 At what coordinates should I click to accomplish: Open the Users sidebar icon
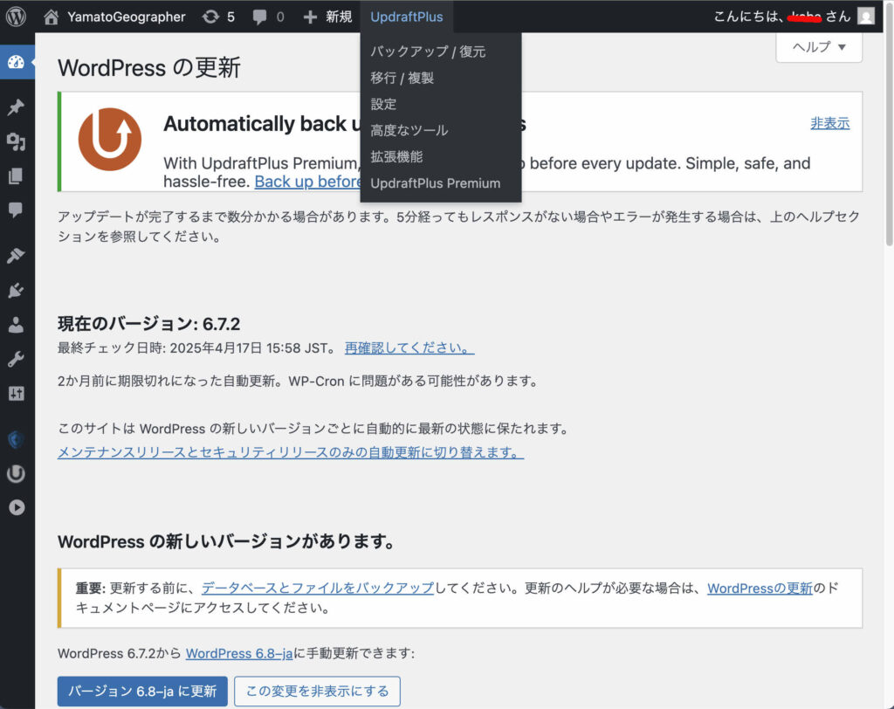click(x=16, y=325)
